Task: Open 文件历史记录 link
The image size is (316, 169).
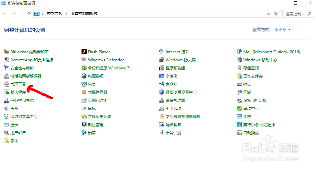Action: click(100, 116)
